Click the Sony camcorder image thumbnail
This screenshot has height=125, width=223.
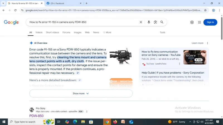(121, 56)
